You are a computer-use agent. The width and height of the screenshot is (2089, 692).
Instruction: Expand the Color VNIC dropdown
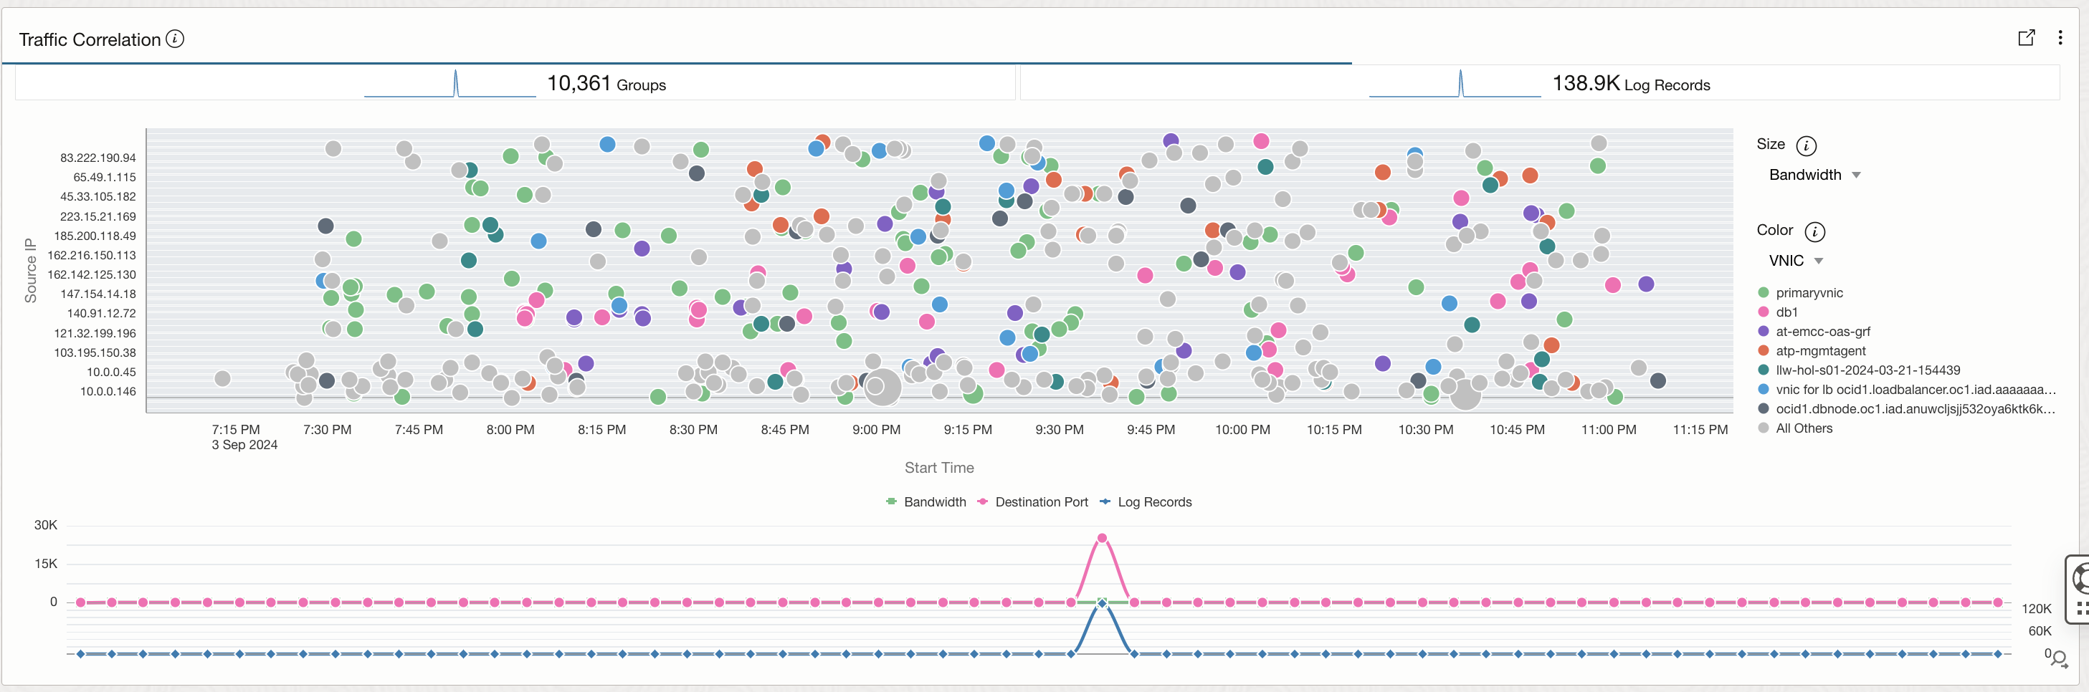pos(1796,261)
